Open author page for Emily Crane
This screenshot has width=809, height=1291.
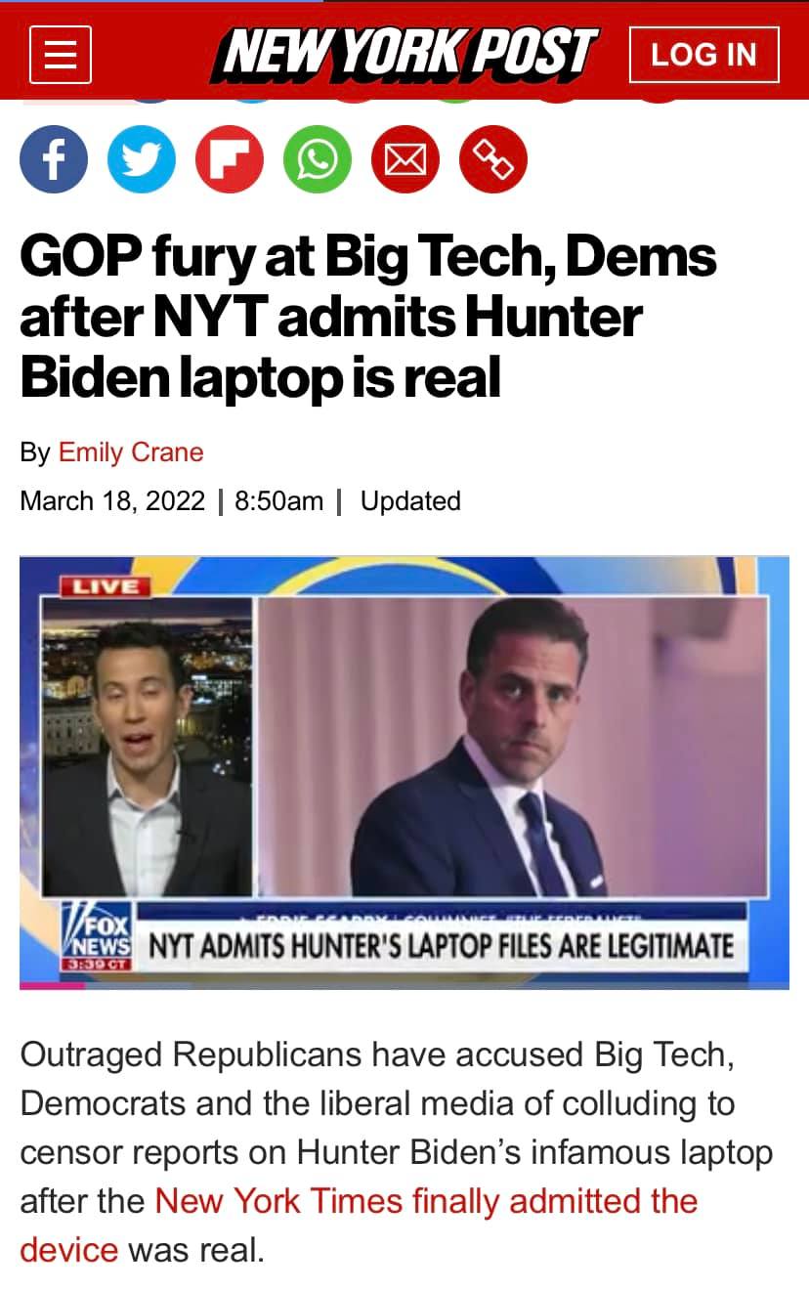131,452
